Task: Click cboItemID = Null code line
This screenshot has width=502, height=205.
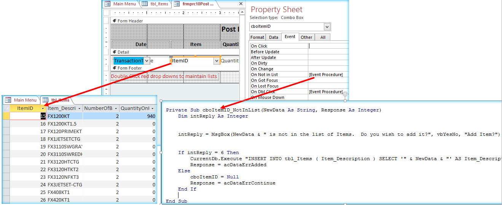Action: (x=215, y=177)
